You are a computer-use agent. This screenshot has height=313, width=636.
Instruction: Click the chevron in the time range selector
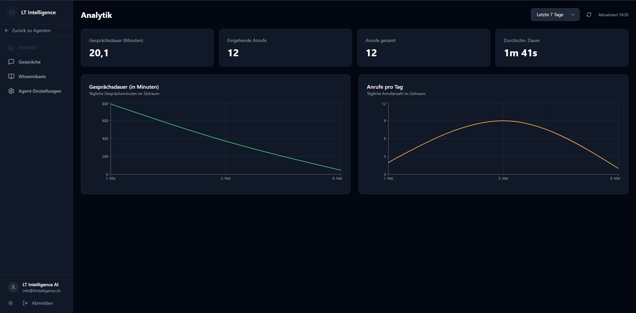(573, 15)
